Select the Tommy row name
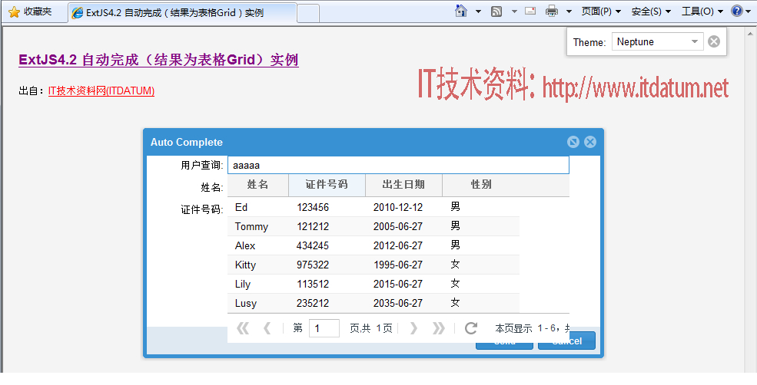 (251, 226)
